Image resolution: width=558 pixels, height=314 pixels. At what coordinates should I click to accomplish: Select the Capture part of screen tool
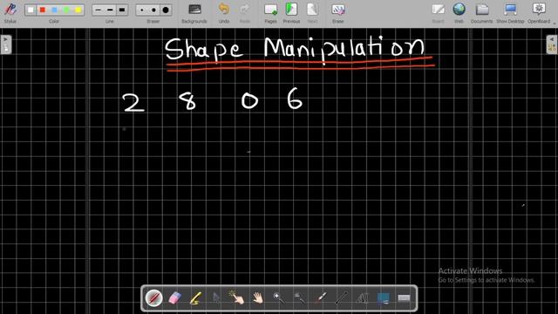(x=383, y=298)
